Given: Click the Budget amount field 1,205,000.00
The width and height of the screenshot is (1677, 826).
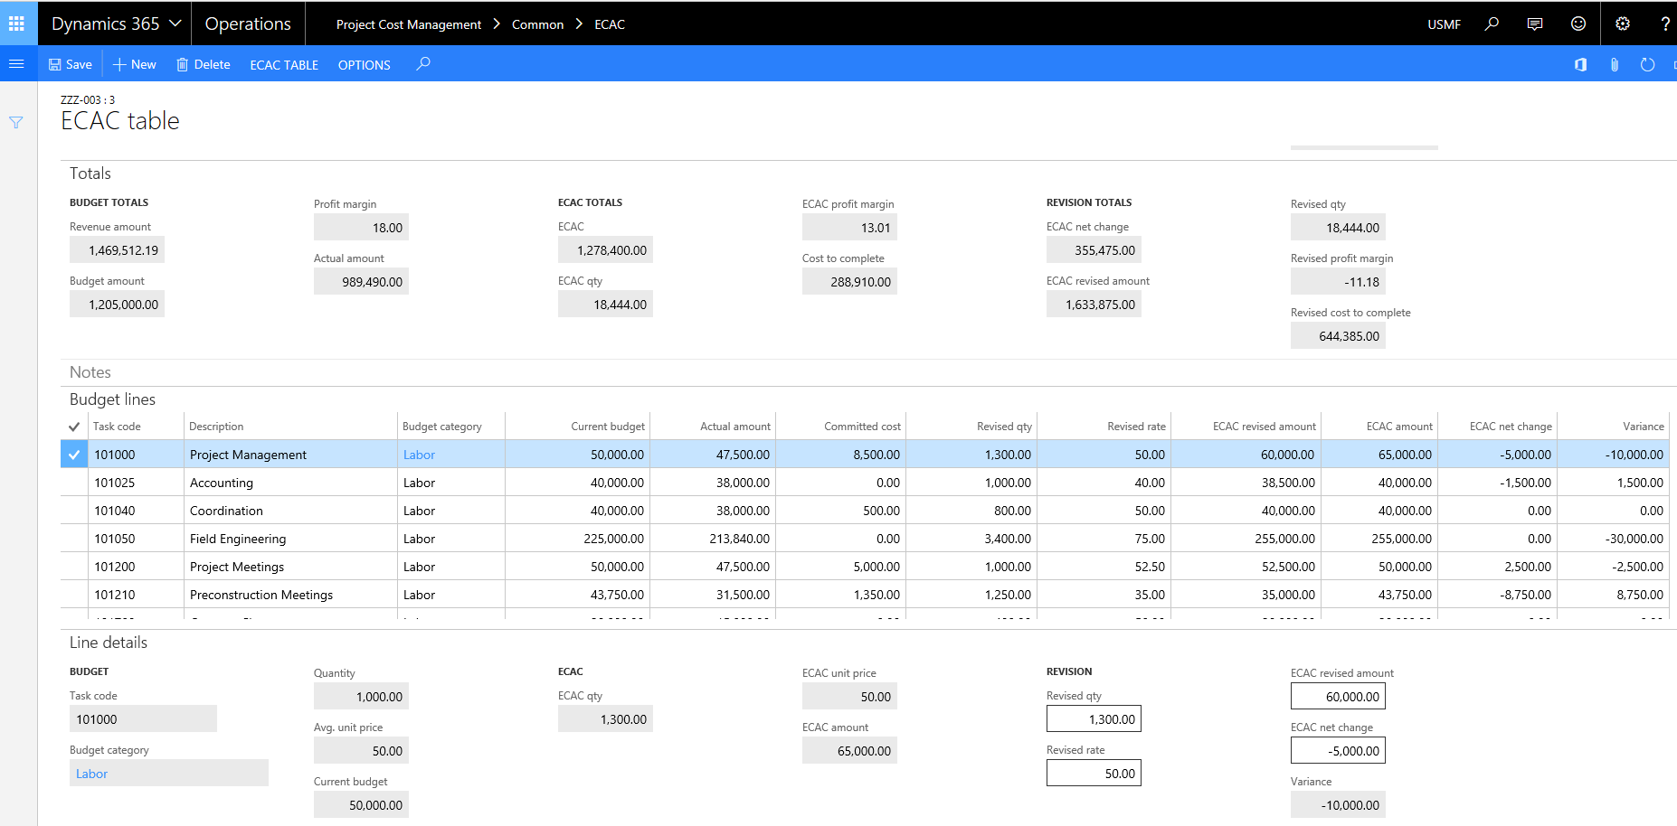Looking at the screenshot, I should tap(117, 305).
